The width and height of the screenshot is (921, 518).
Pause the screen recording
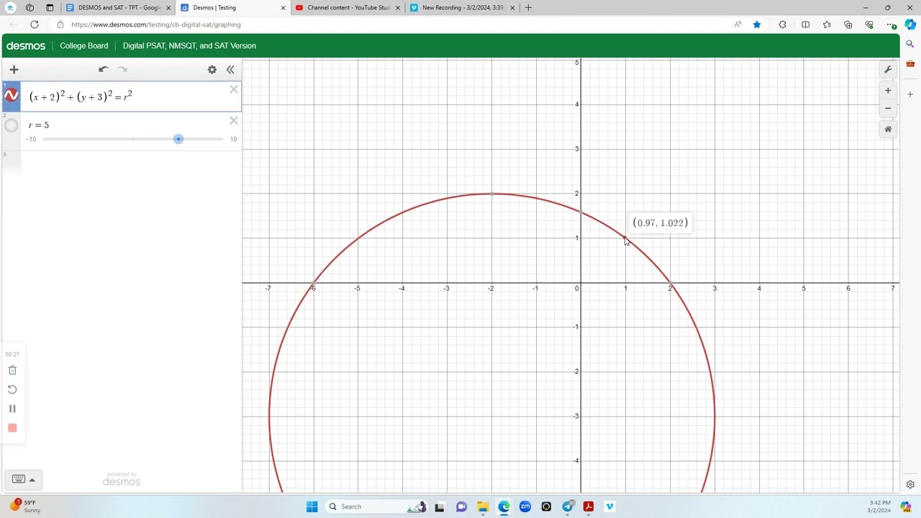[x=12, y=409]
